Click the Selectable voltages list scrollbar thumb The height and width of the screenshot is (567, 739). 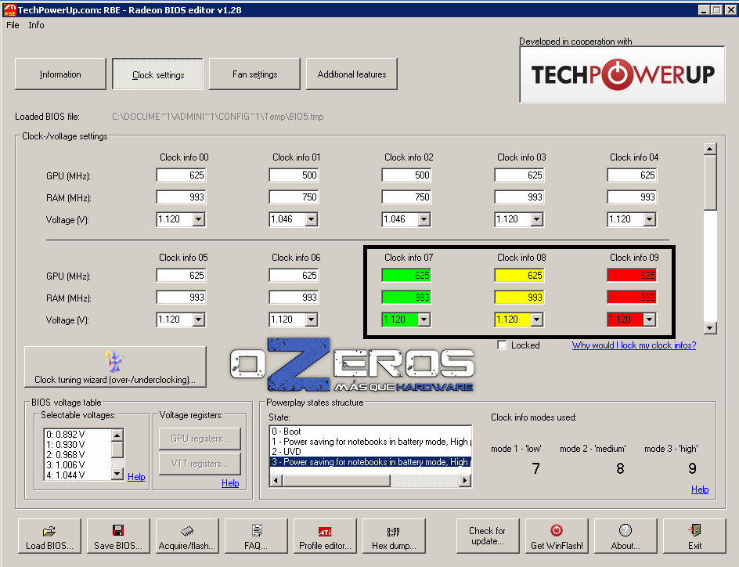click(117, 450)
